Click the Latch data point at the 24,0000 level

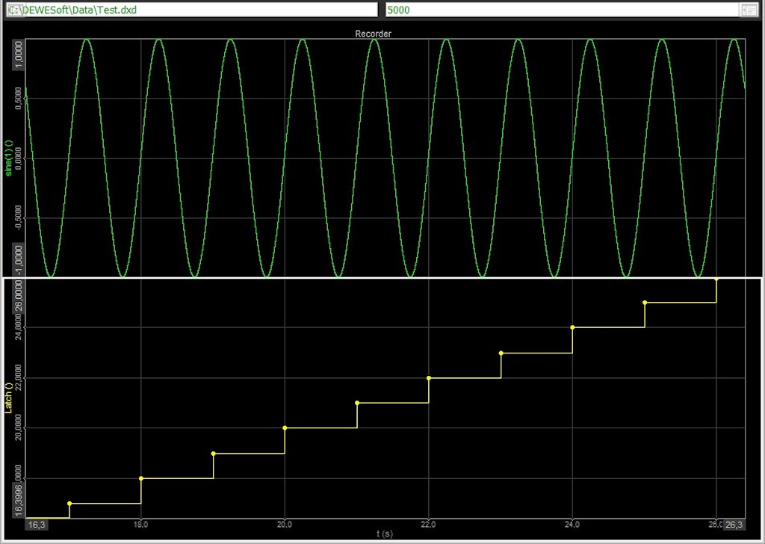573,327
